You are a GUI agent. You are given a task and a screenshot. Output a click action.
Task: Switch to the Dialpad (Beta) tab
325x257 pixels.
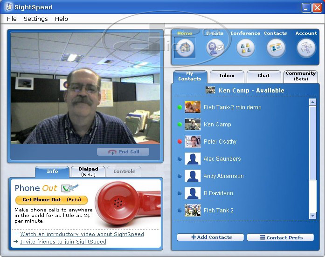point(88,171)
